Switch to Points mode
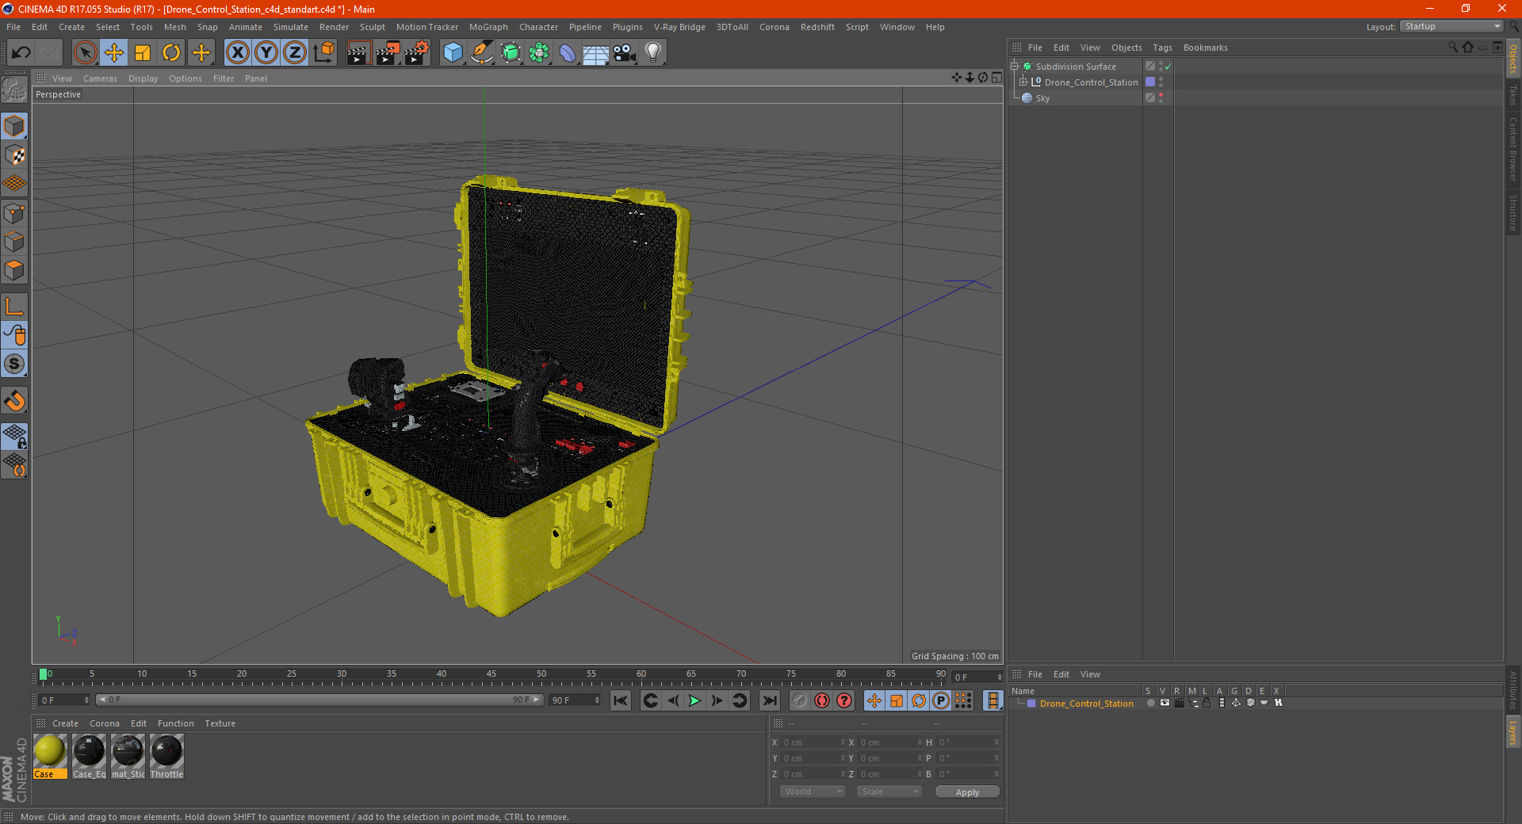Viewport: 1522px width, 824px height. tap(14, 213)
